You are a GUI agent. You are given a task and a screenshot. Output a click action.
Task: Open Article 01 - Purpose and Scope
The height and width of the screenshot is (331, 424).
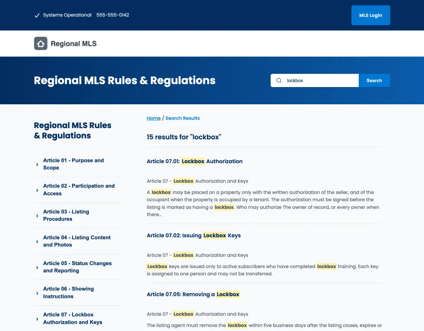(73, 164)
